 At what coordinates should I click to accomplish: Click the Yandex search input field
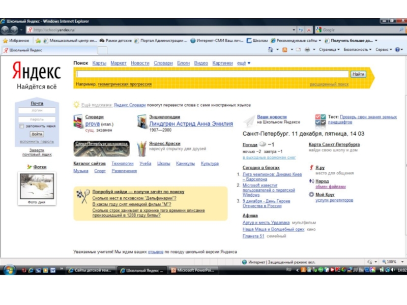[x=212, y=74]
